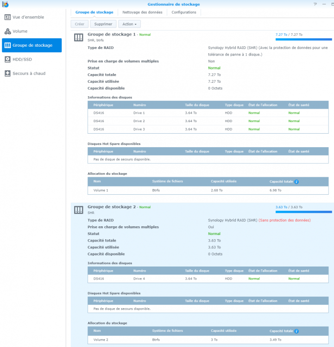Click the Groupe de stockage 2 disk icon
Screen dimensions: 334x347
coord(79,210)
